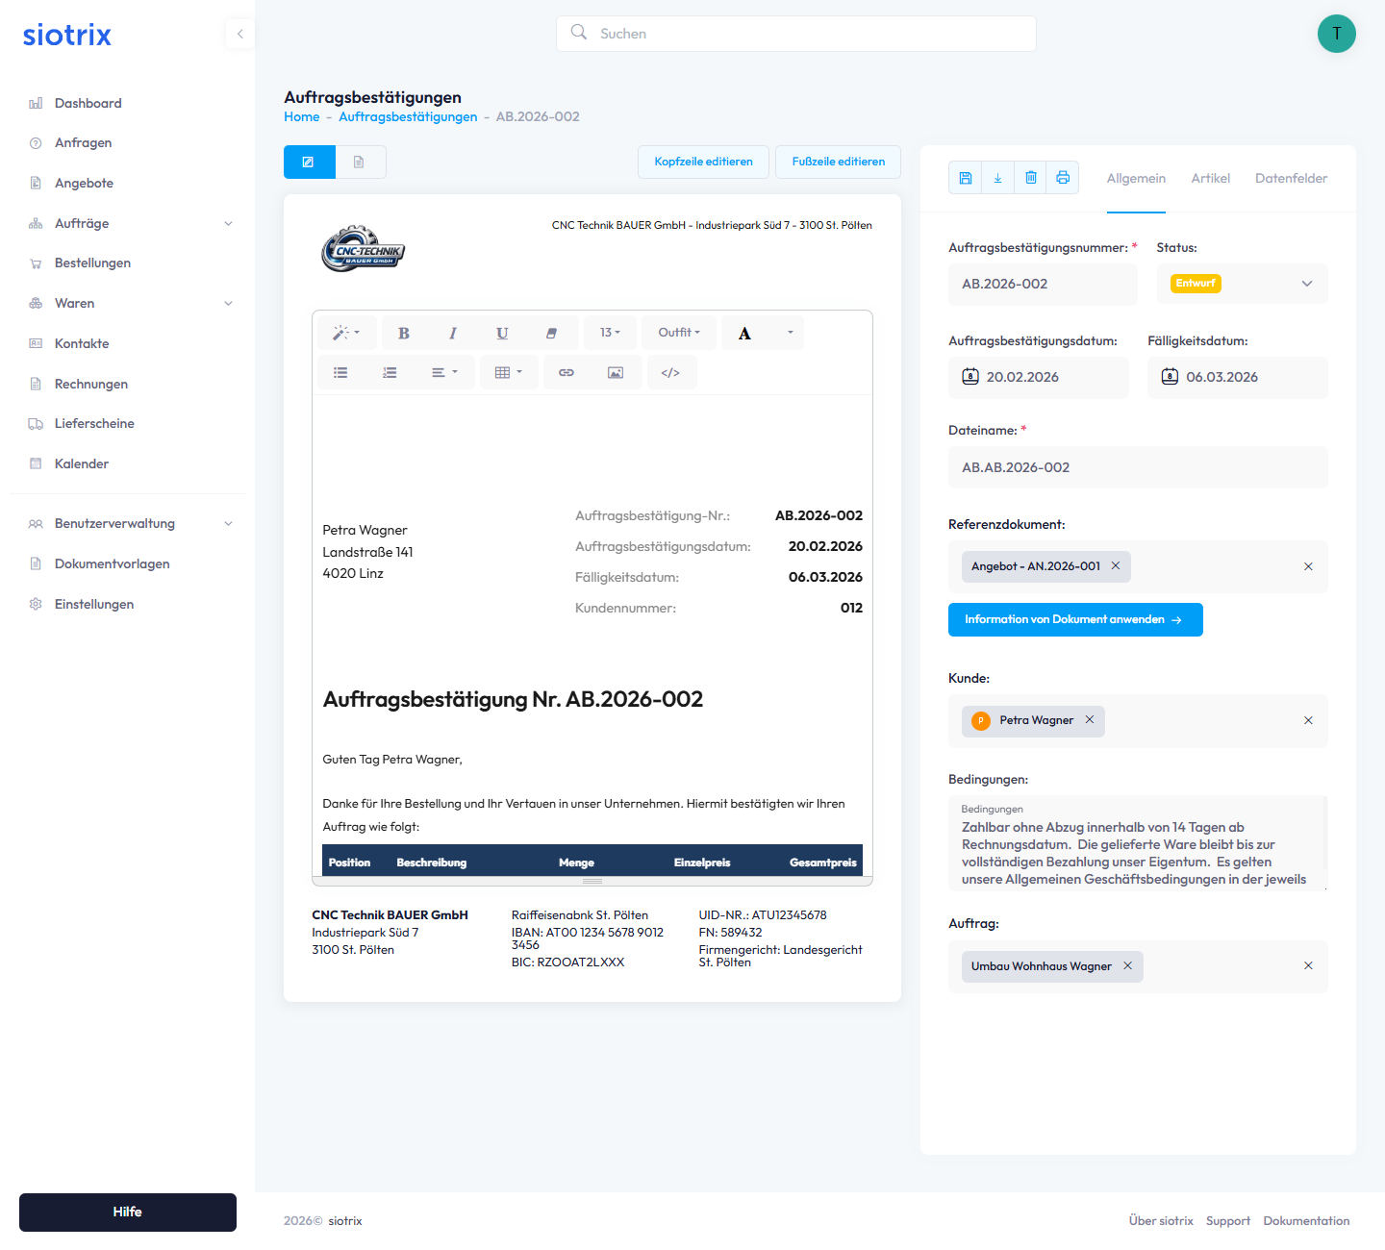1385x1250 pixels.
Task: Print the order confirmation
Action: [x=1063, y=178]
